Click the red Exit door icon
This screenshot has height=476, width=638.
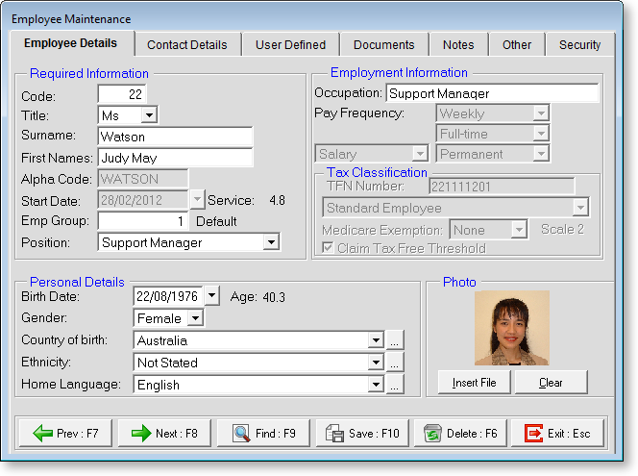(533, 434)
